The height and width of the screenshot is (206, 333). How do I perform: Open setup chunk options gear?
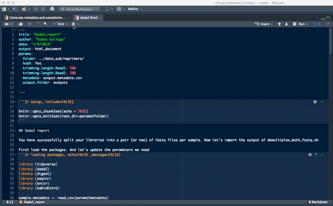point(315,102)
